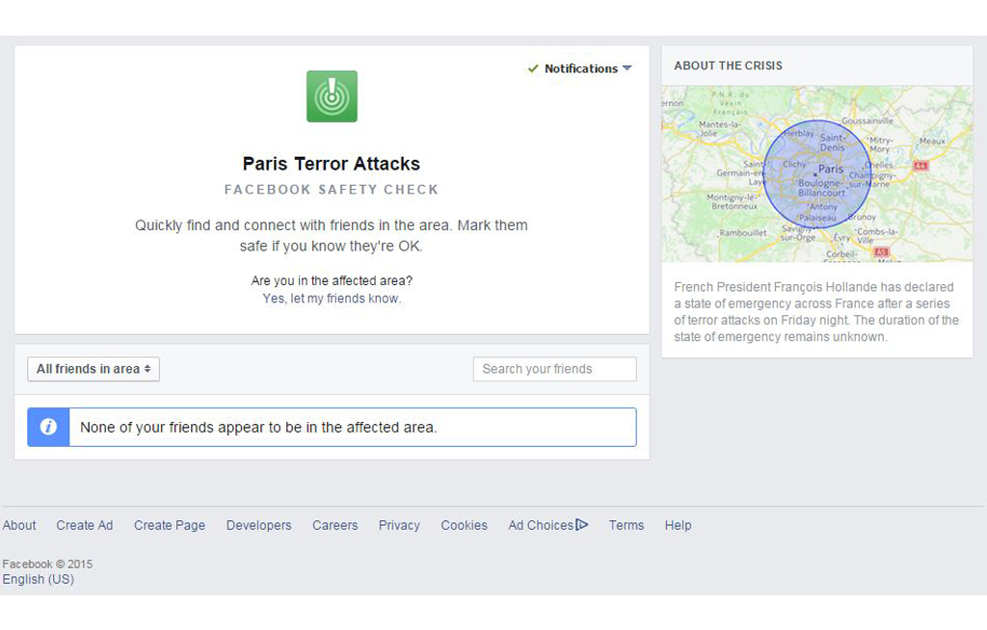Click the green Safety Check icon
Viewport: 987px width, 630px height.
click(332, 96)
